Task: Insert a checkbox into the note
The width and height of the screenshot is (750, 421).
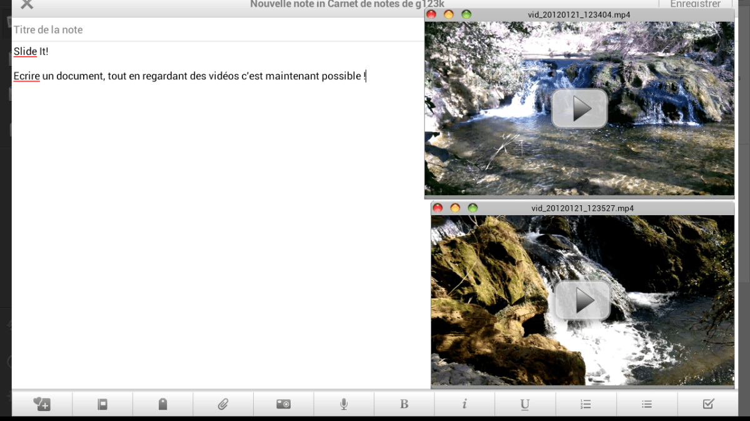Action: click(708, 404)
